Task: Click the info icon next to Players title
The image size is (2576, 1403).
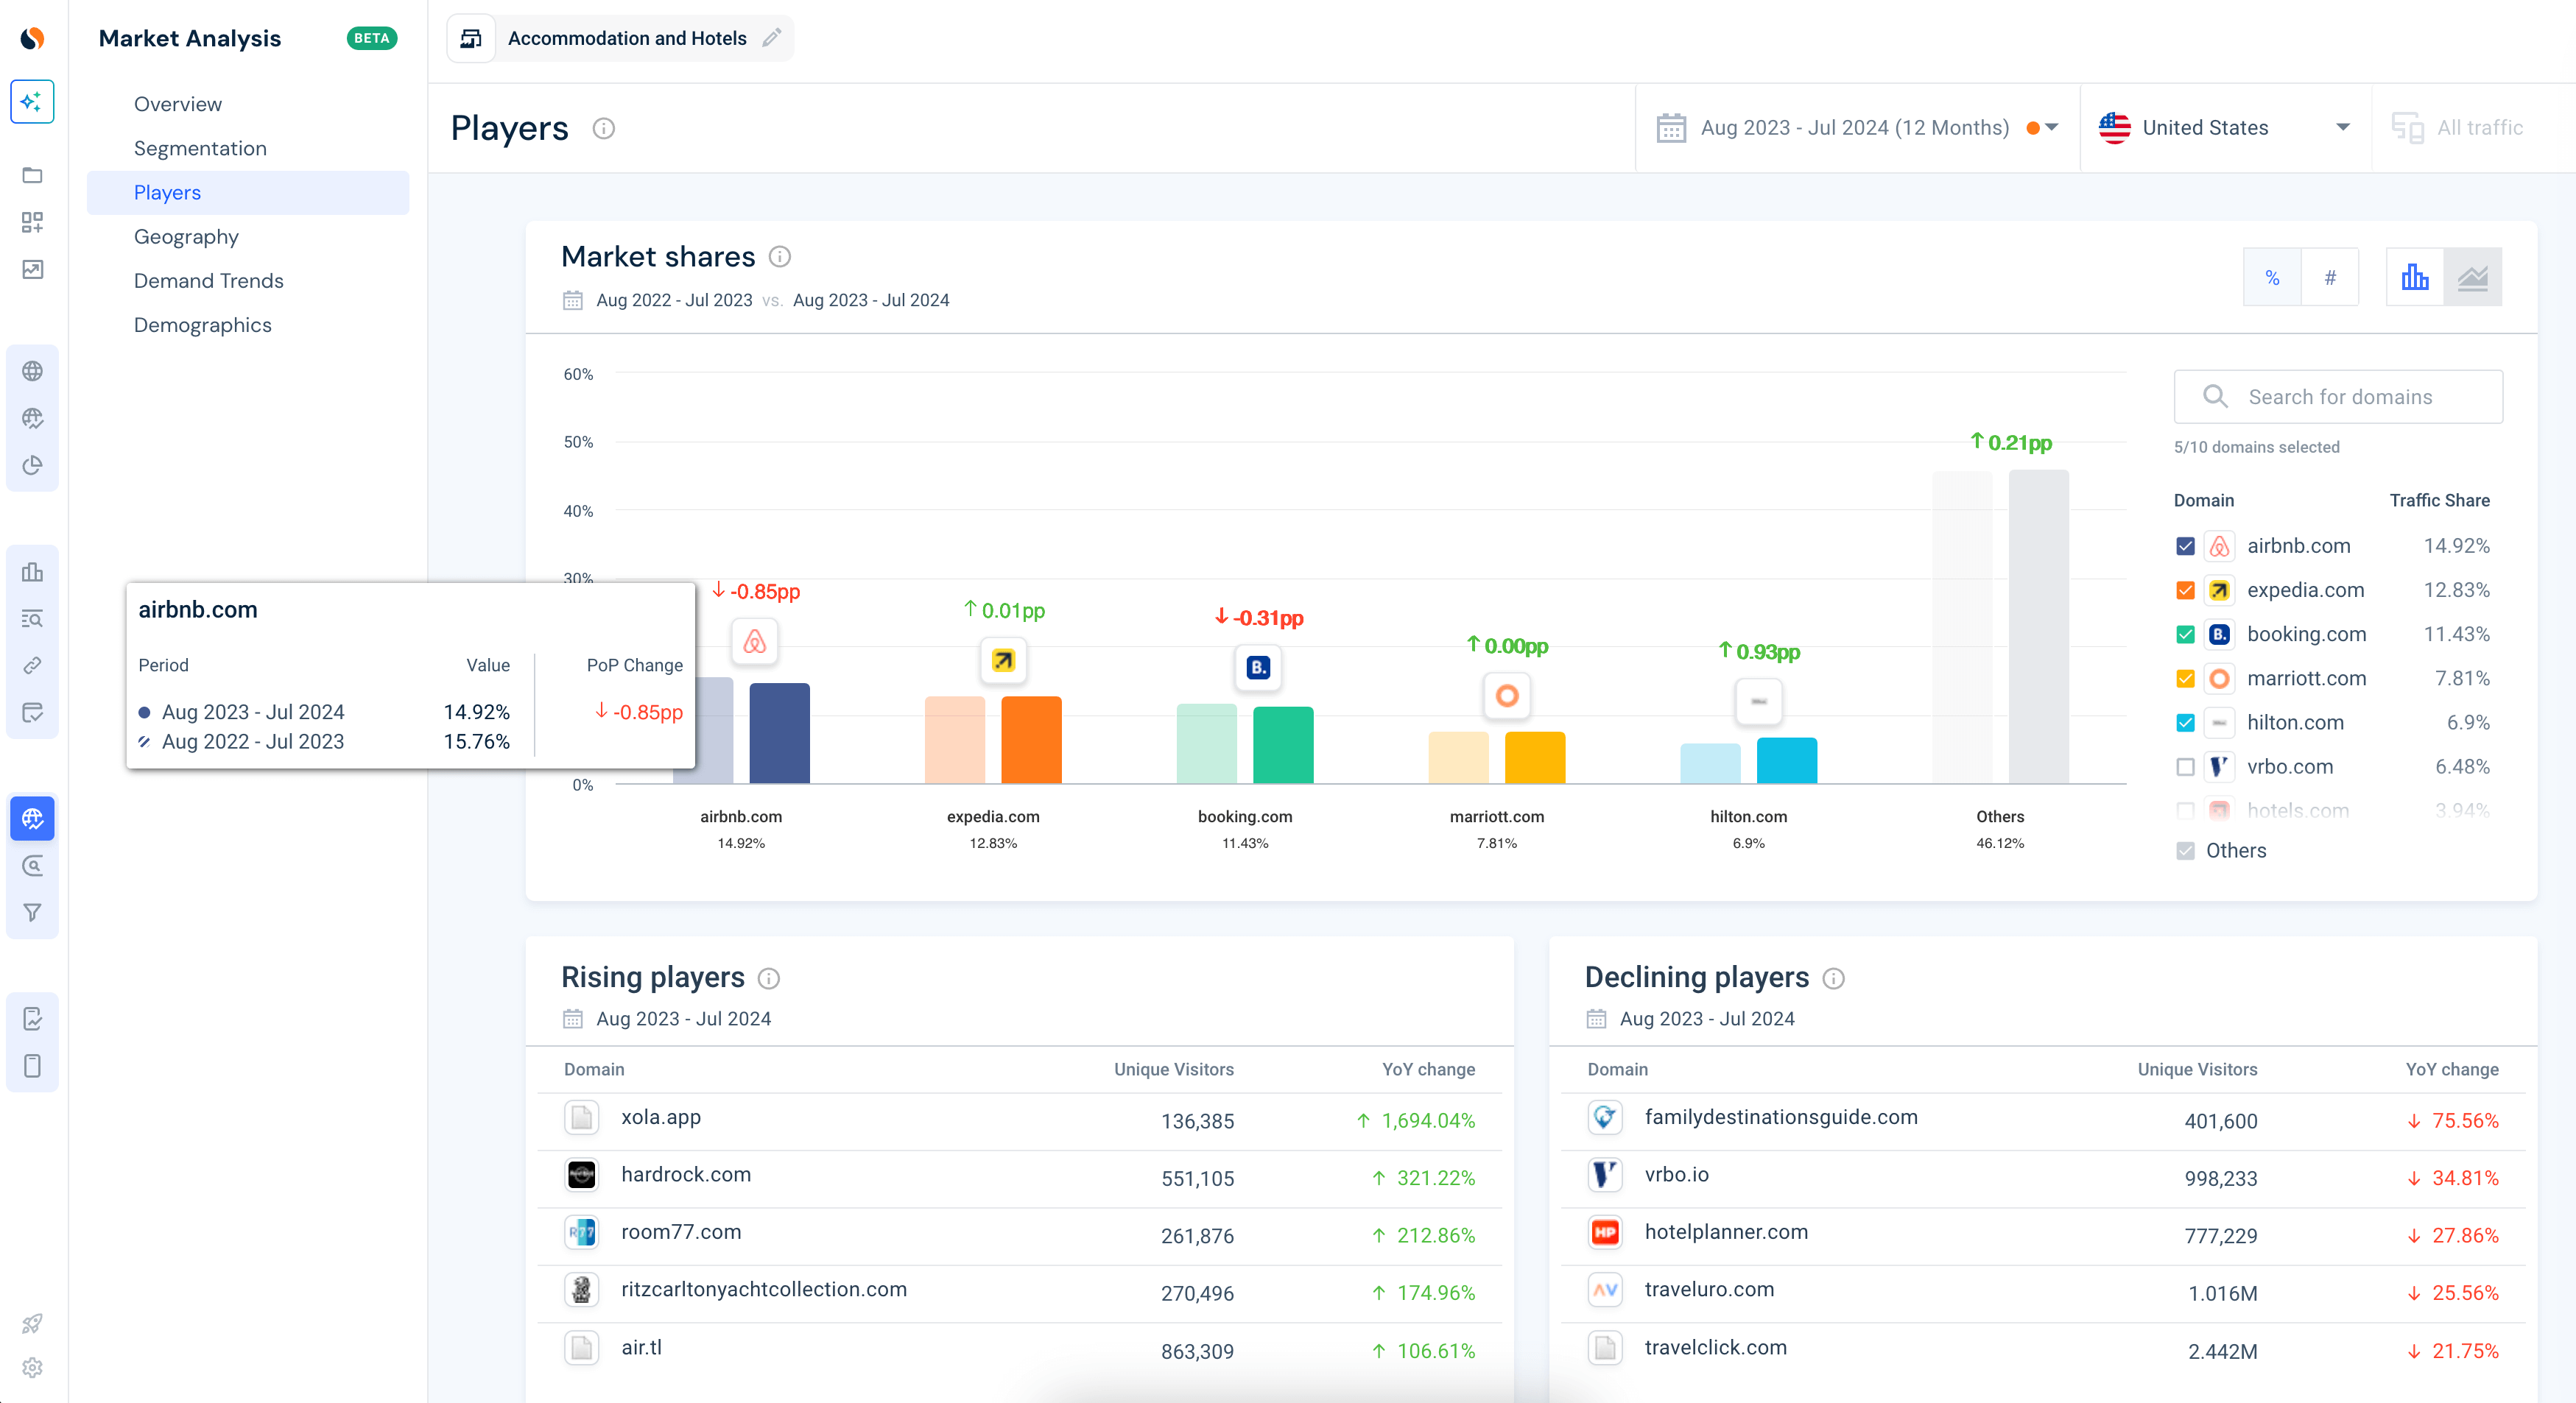Action: click(x=603, y=128)
